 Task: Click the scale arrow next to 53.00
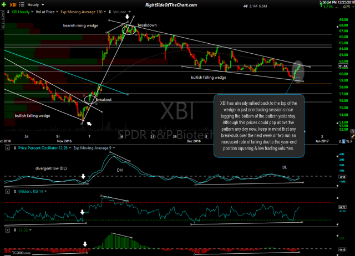(x=337, y=123)
